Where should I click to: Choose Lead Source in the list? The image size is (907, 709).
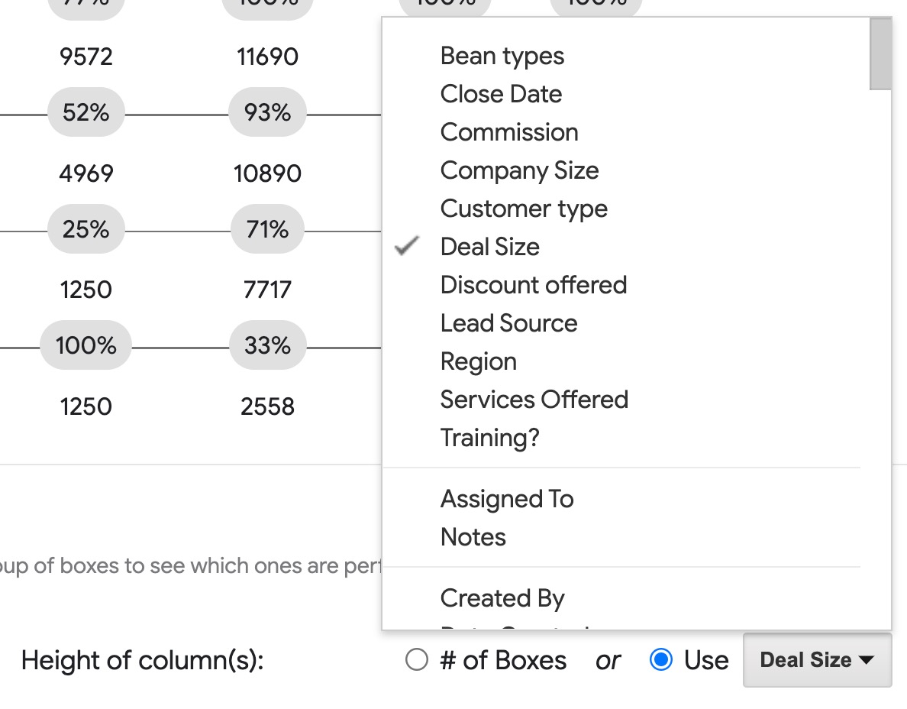(508, 323)
